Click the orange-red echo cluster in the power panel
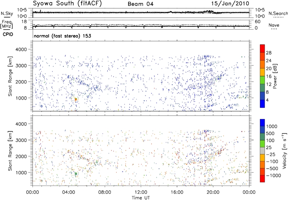Screen dimensions: 288x200 [76, 99]
